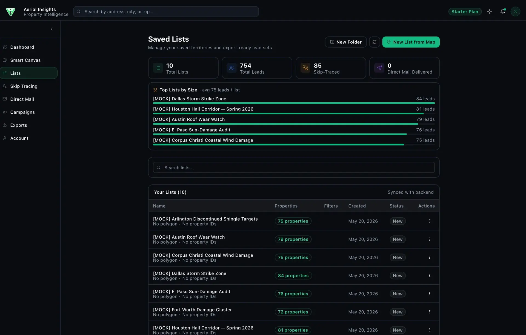
Task: Open Smart Canvas in the sidebar
Action: point(29,60)
